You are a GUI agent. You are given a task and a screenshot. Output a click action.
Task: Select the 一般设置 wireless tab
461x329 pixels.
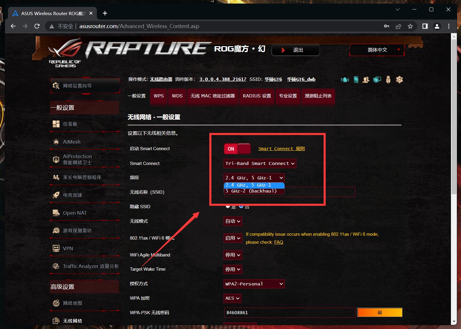click(137, 96)
